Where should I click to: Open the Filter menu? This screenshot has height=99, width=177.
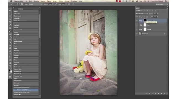click(x=61, y=1)
